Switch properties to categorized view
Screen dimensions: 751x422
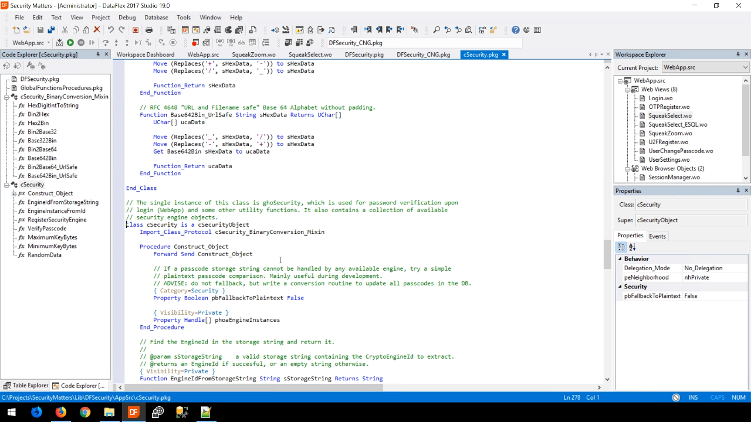click(621, 247)
